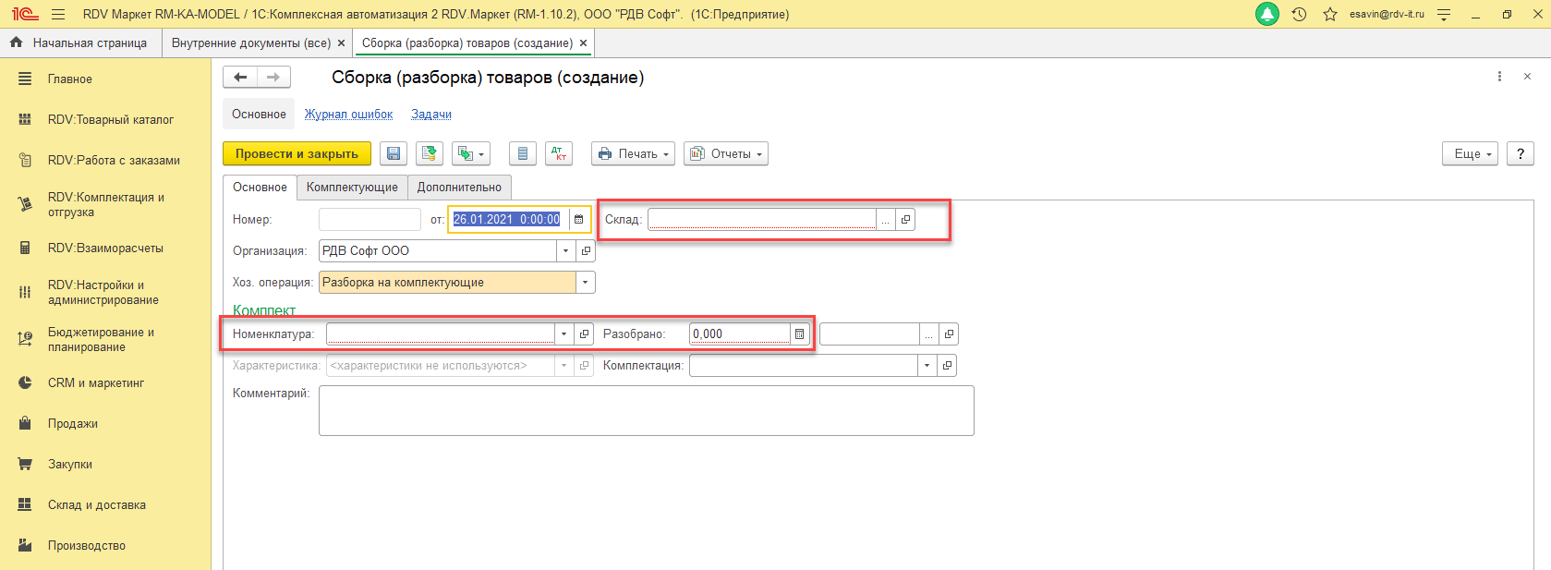Screen dimensions: 1551x570
Task: Expand the Хоз. операция dropdown arrow
Action: coord(586,283)
